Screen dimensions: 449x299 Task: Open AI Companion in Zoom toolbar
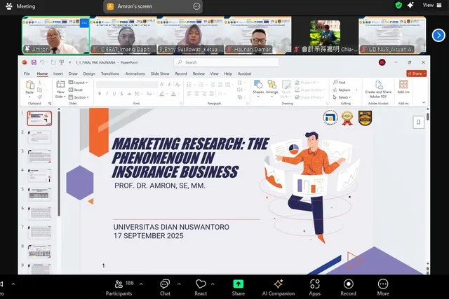point(279,288)
